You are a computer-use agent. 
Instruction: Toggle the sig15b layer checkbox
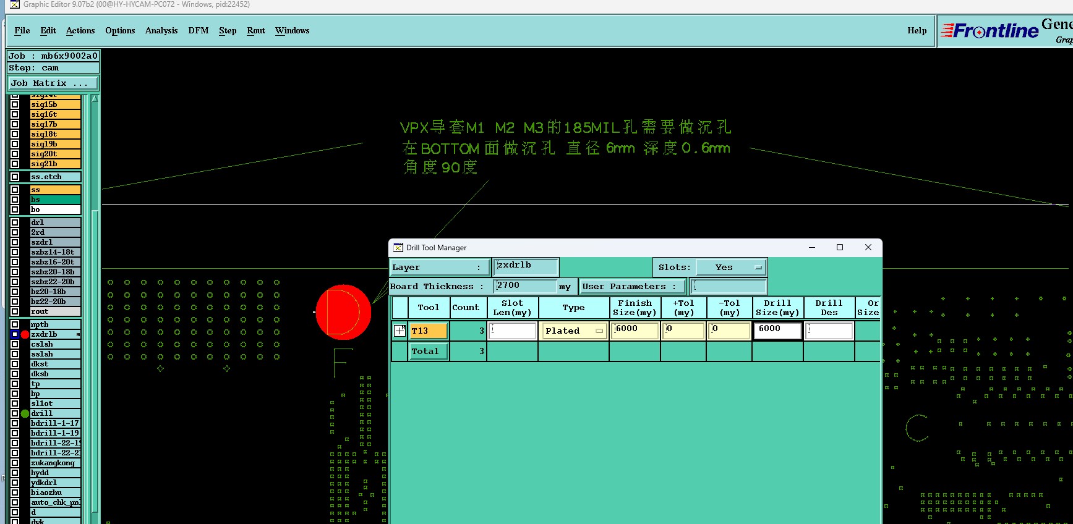point(15,104)
